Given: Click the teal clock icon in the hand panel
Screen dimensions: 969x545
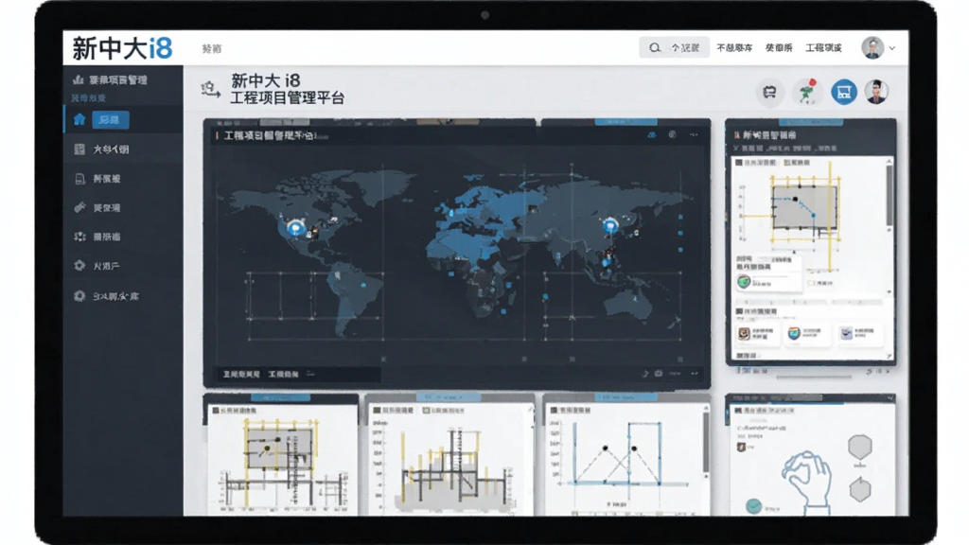Looking at the screenshot, I should coord(753,506).
